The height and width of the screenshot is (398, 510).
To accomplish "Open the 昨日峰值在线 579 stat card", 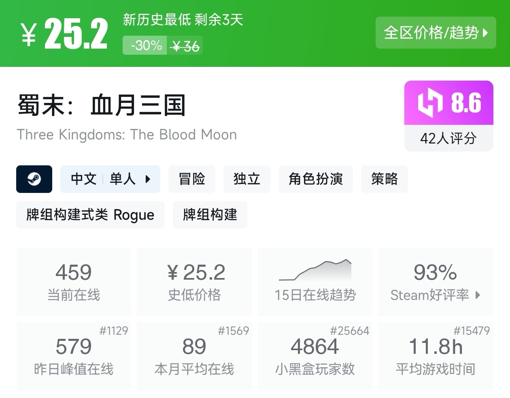I will pyautogui.click(x=74, y=356).
